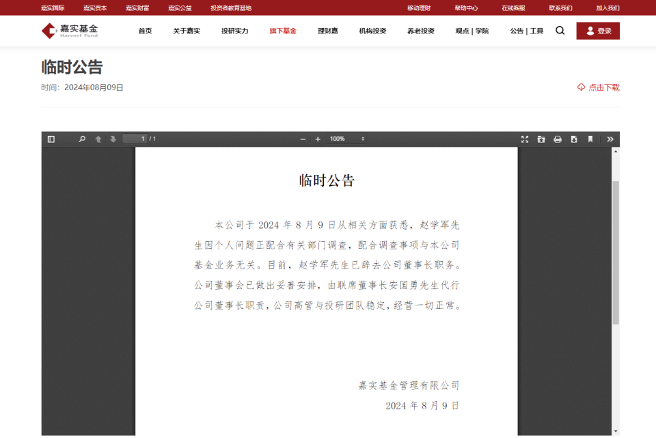Toggle the PDF sidebar panel

(x=50, y=139)
